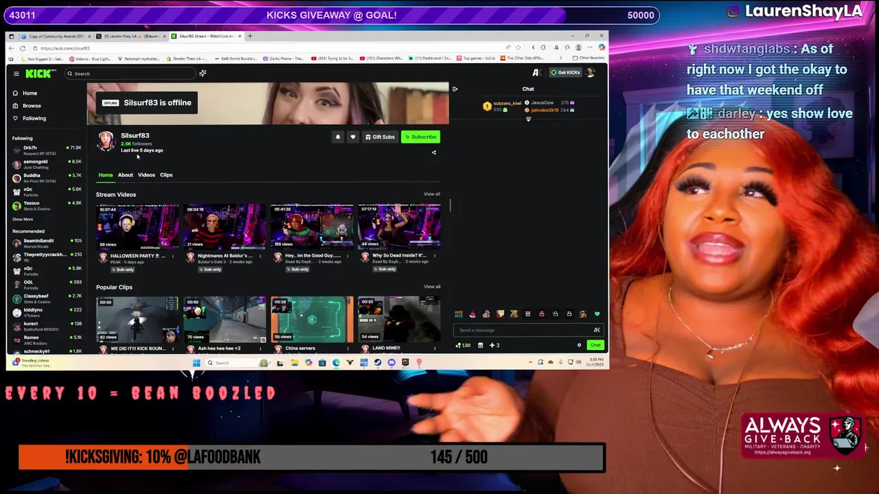Open Nightmares At Baldur's video thumbnail
This screenshot has height=494, width=879.
pos(225,226)
